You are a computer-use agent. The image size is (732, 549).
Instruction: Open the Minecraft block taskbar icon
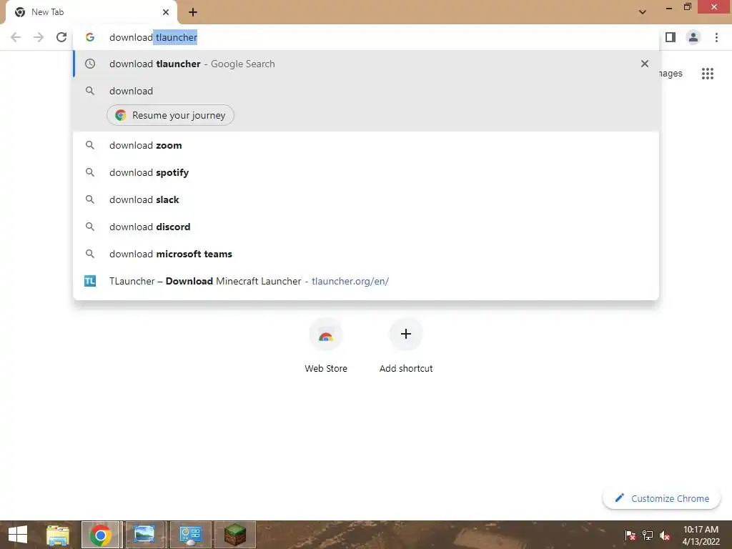click(235, 535)
